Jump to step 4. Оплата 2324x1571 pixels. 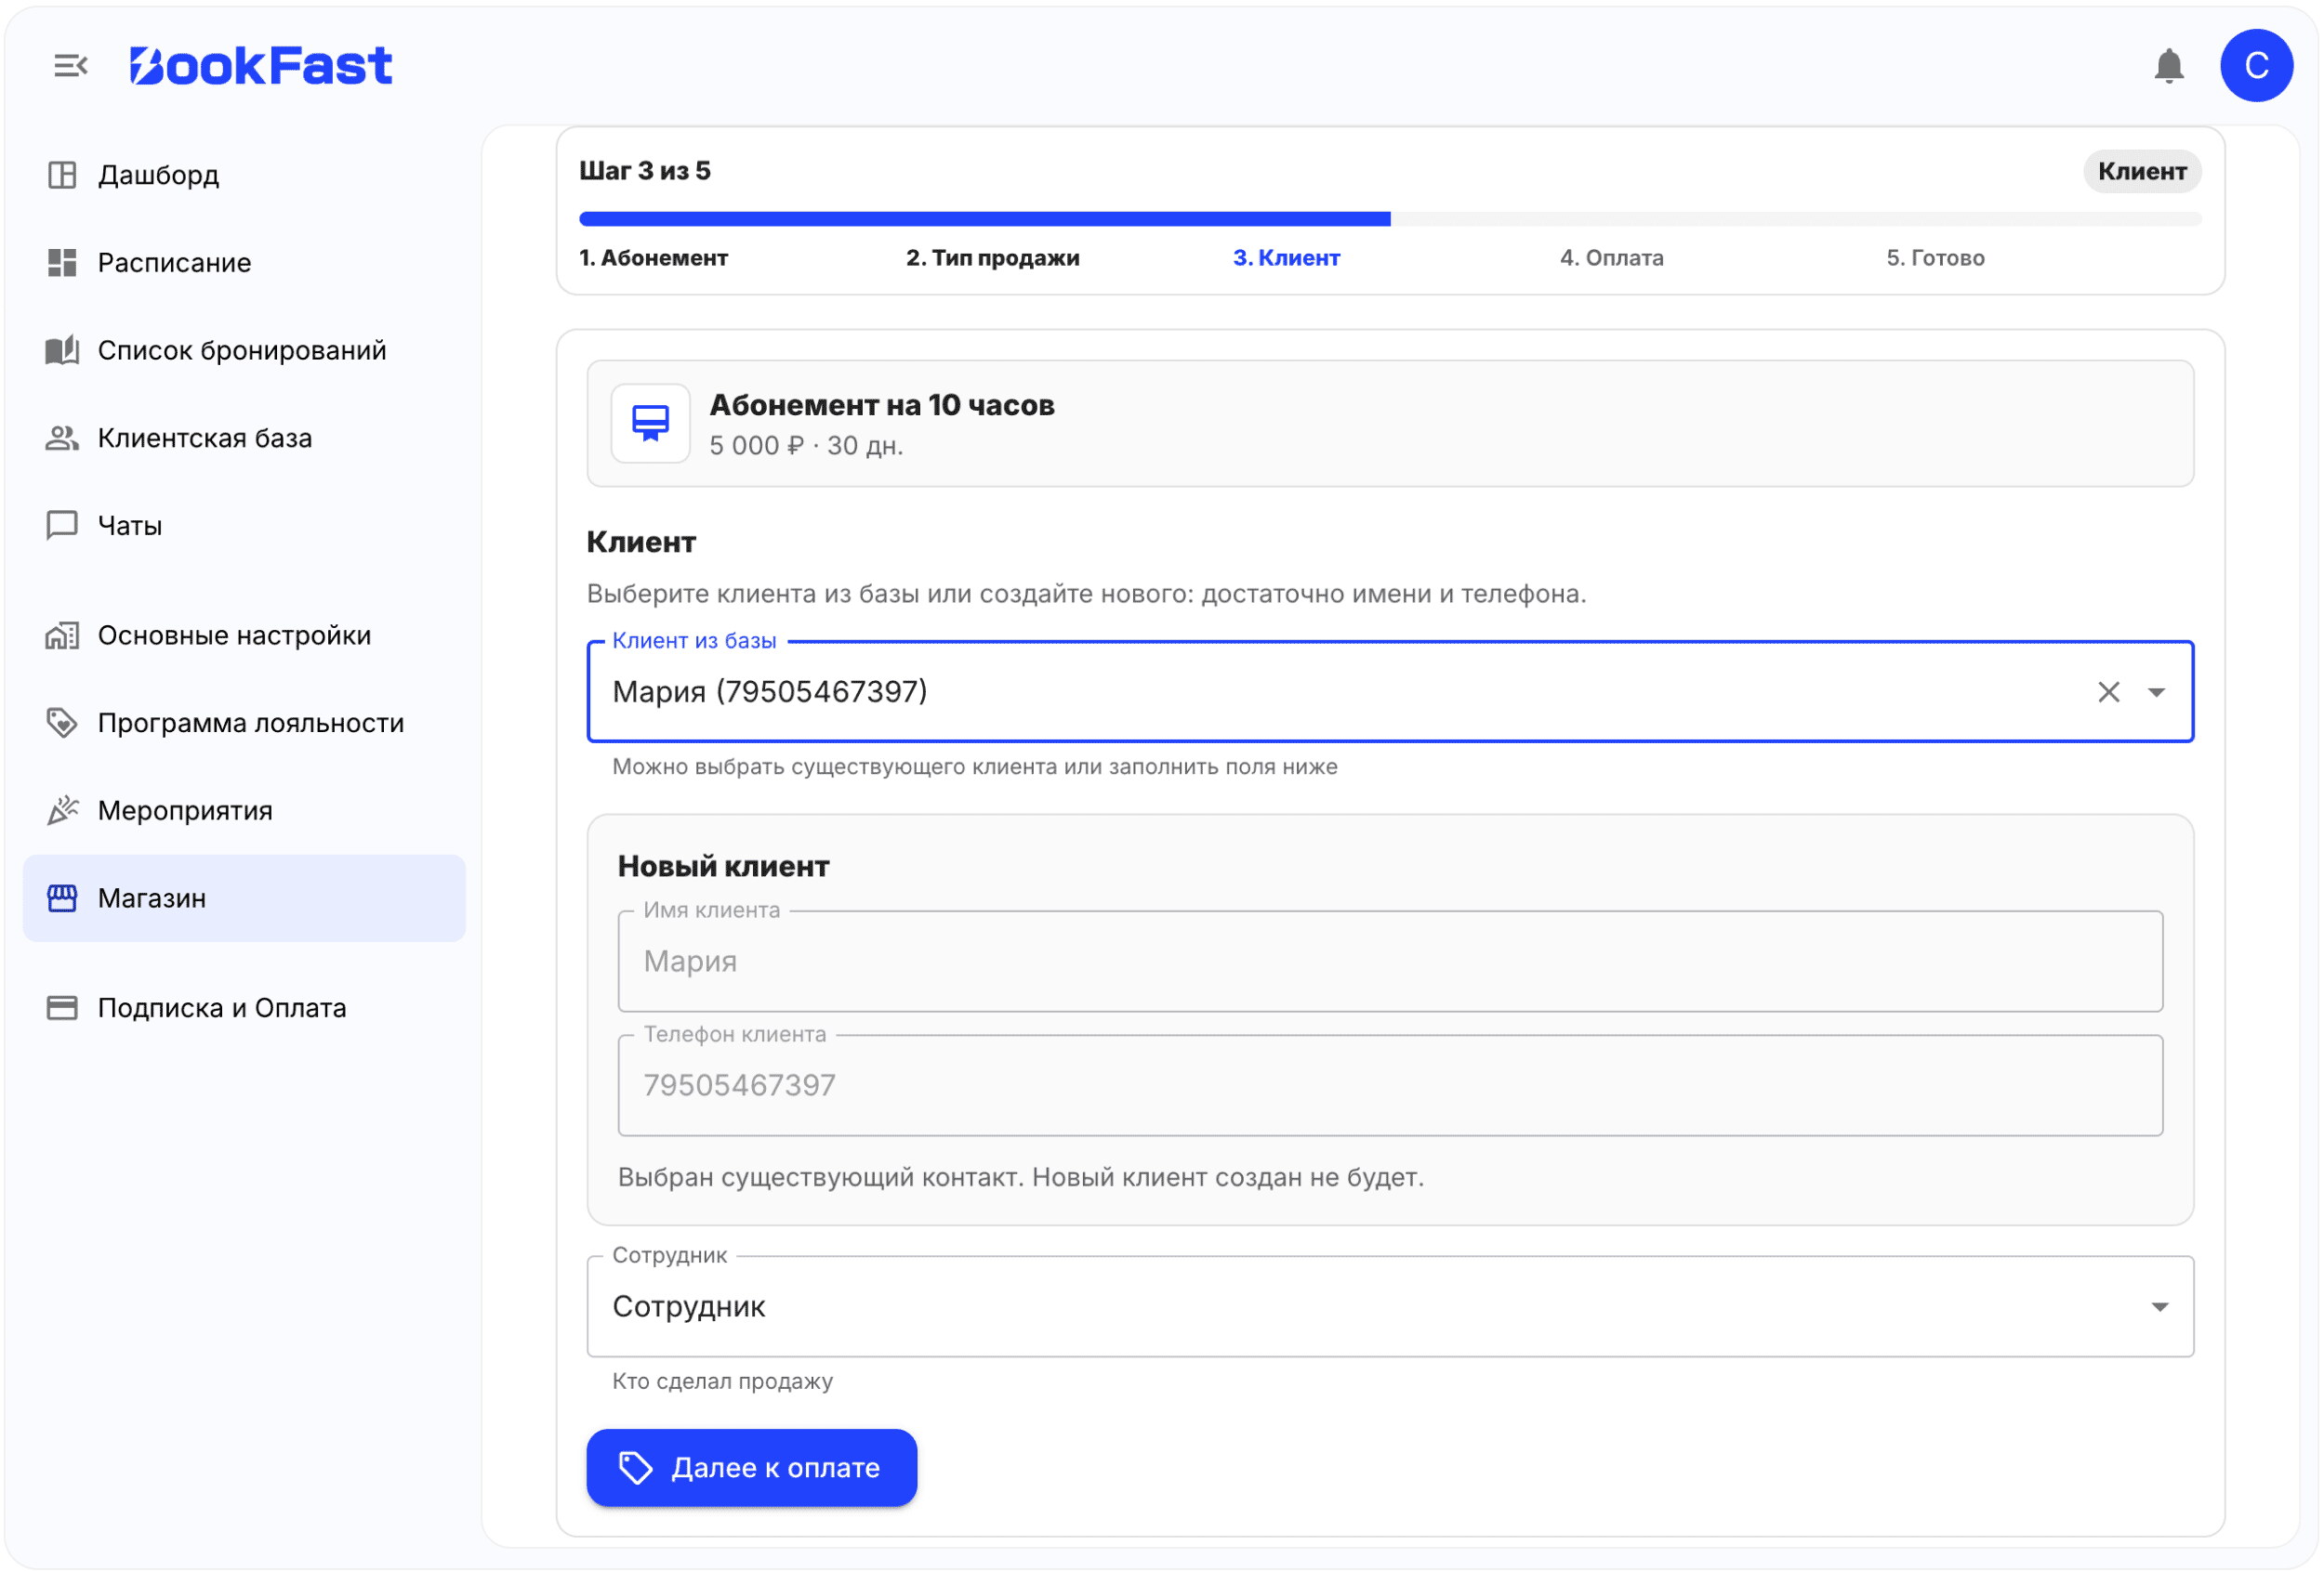pyautogui.click(x=1611, y=258)
